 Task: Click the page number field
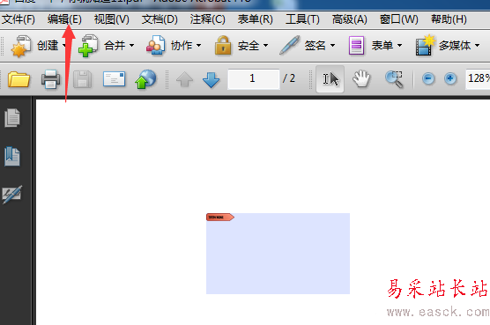254,78
